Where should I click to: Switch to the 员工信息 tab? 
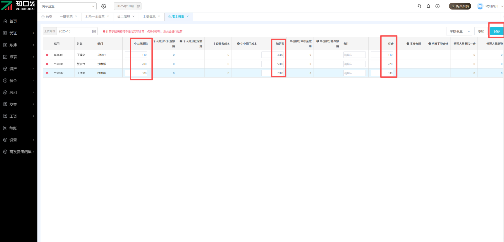(x=123, y=17)
